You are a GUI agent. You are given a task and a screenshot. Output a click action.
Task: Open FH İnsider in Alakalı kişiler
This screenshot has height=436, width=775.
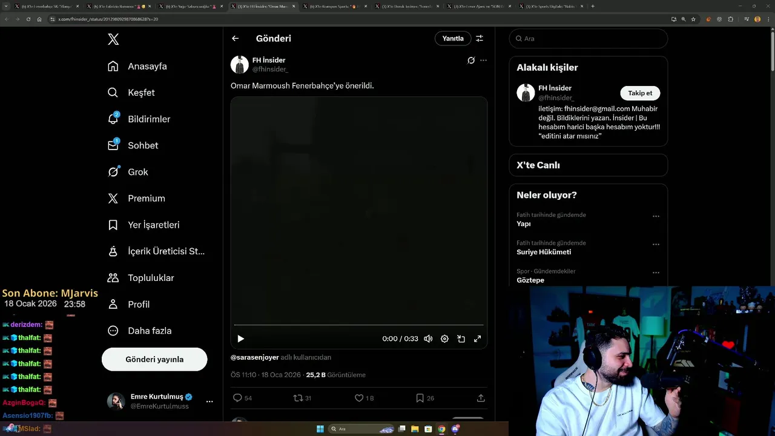[555, 88]
